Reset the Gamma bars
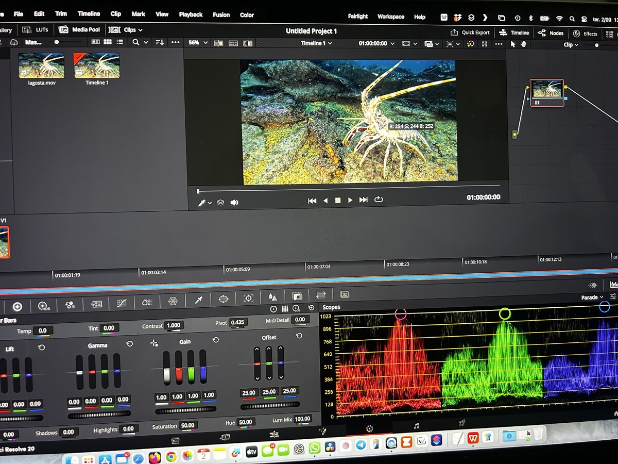 point(130,343)
